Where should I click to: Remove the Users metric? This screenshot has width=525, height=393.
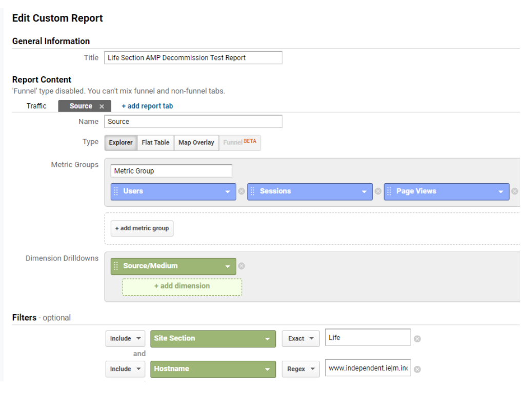coord(241,191)
